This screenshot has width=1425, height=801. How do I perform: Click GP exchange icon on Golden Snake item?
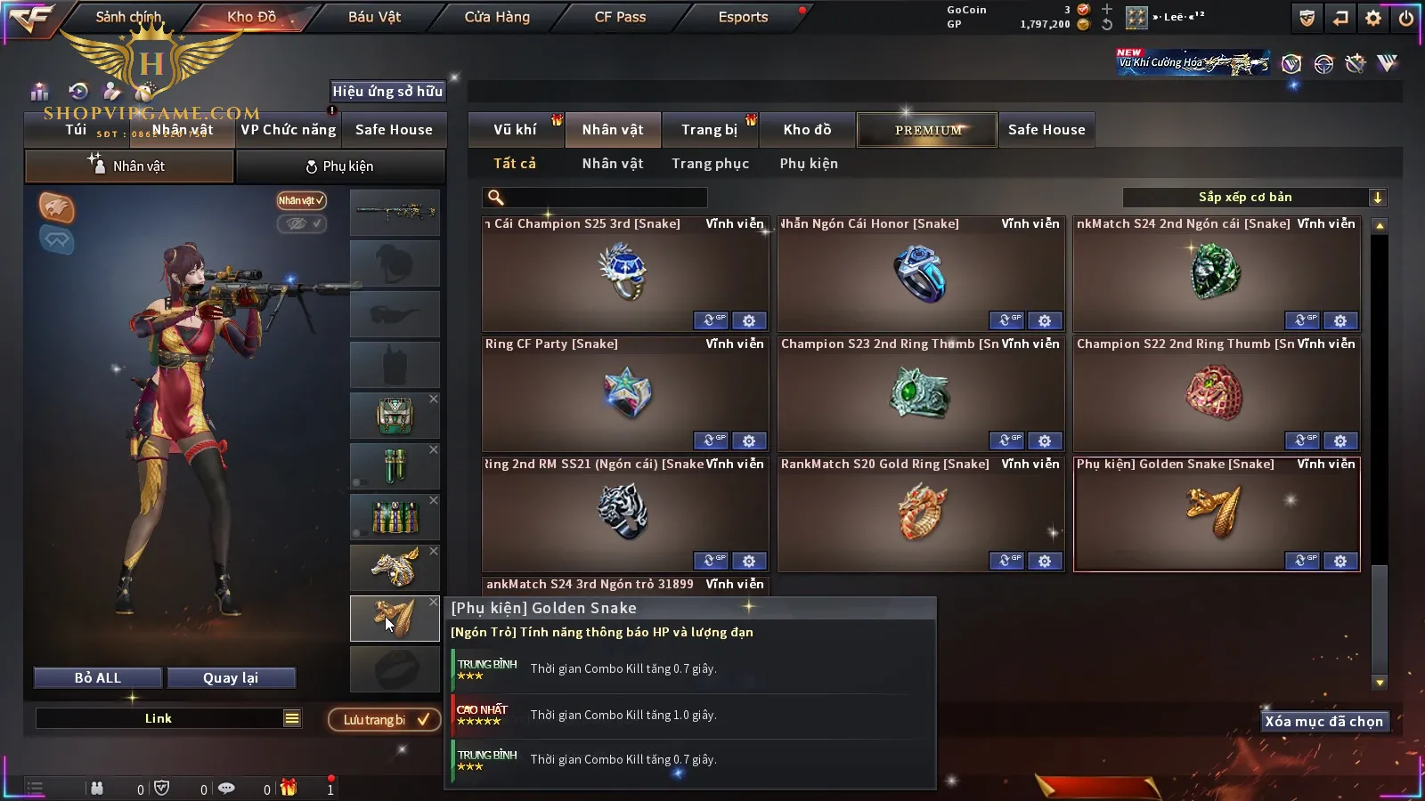(x=1302, y=561)
